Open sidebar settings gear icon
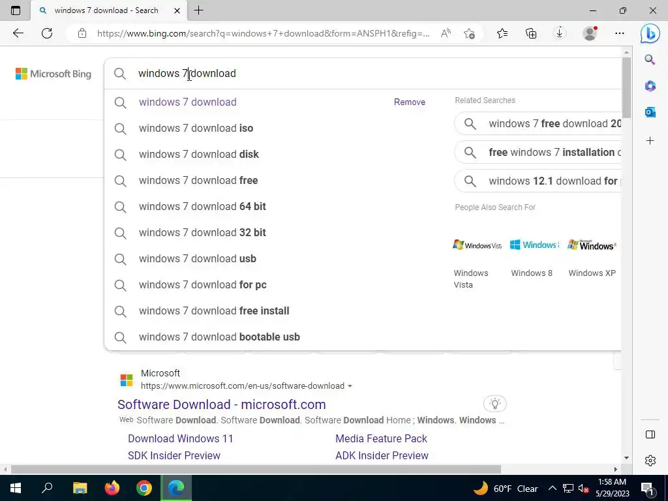 [x=650, y=461]
